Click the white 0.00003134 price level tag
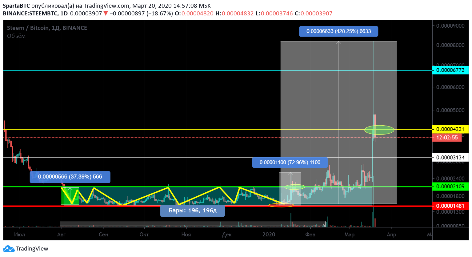This screenshot has width=472, height=257. coord(450,158)
